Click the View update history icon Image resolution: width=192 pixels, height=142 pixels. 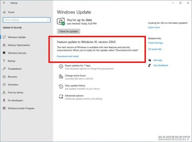click(x=61, y=87)
